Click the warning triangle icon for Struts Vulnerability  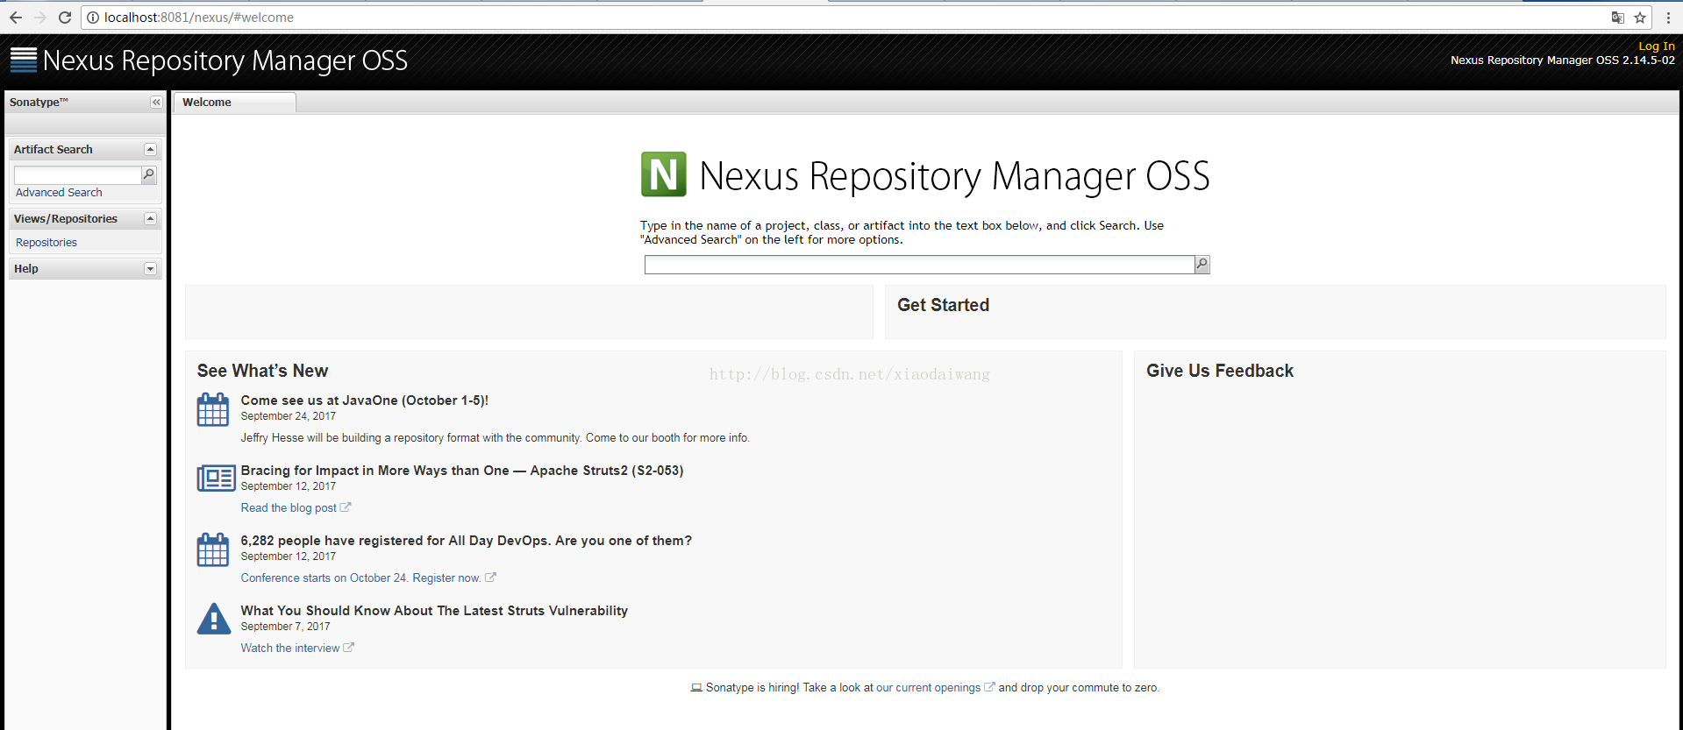pyautogui.click(x=214, y=619)
